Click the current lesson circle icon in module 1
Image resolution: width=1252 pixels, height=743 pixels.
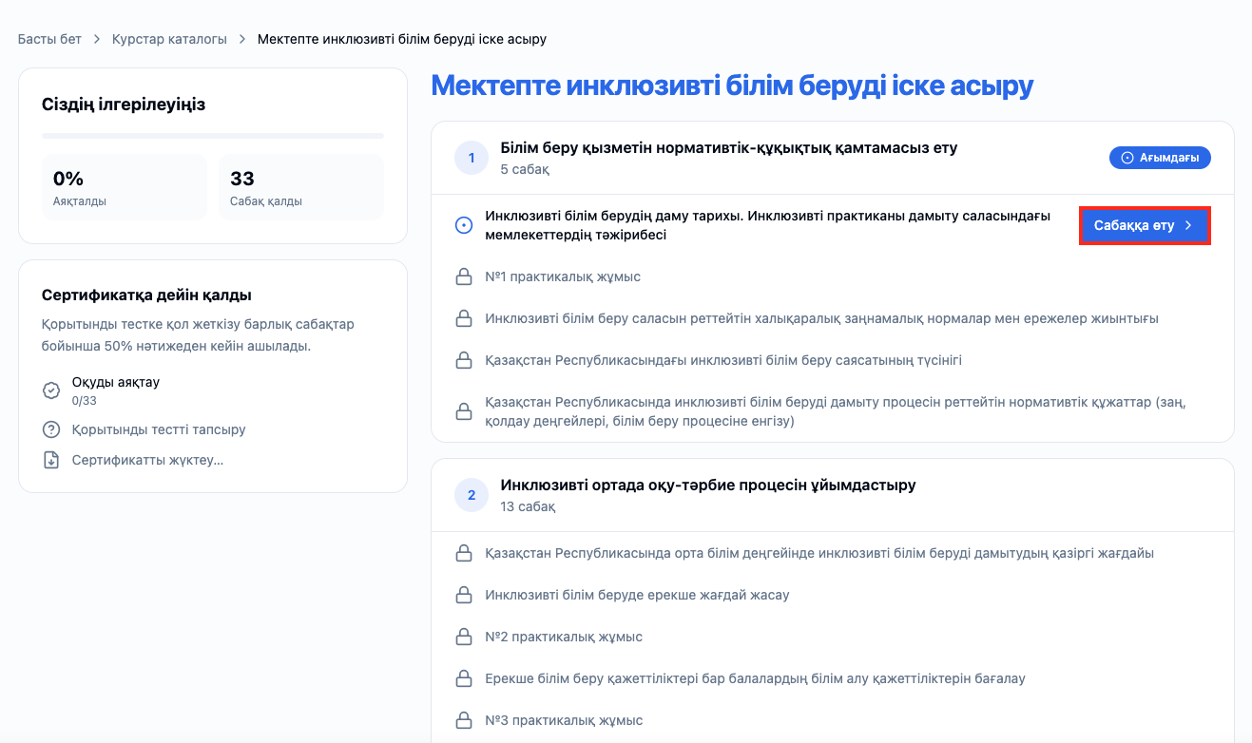coord(464,225)
